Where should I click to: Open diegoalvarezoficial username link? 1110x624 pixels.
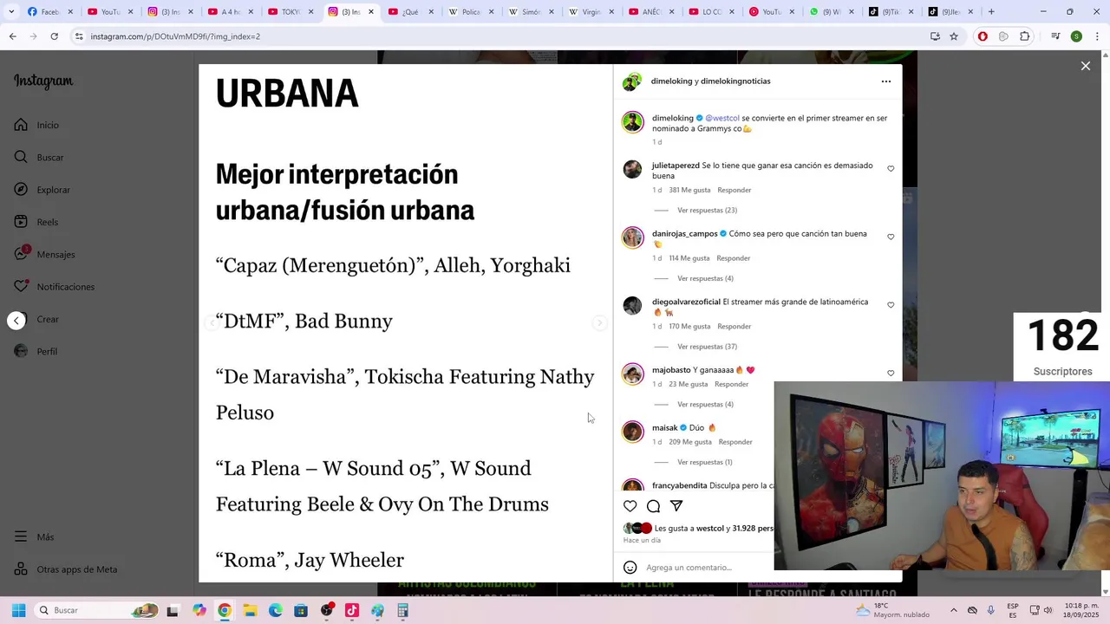686,302
